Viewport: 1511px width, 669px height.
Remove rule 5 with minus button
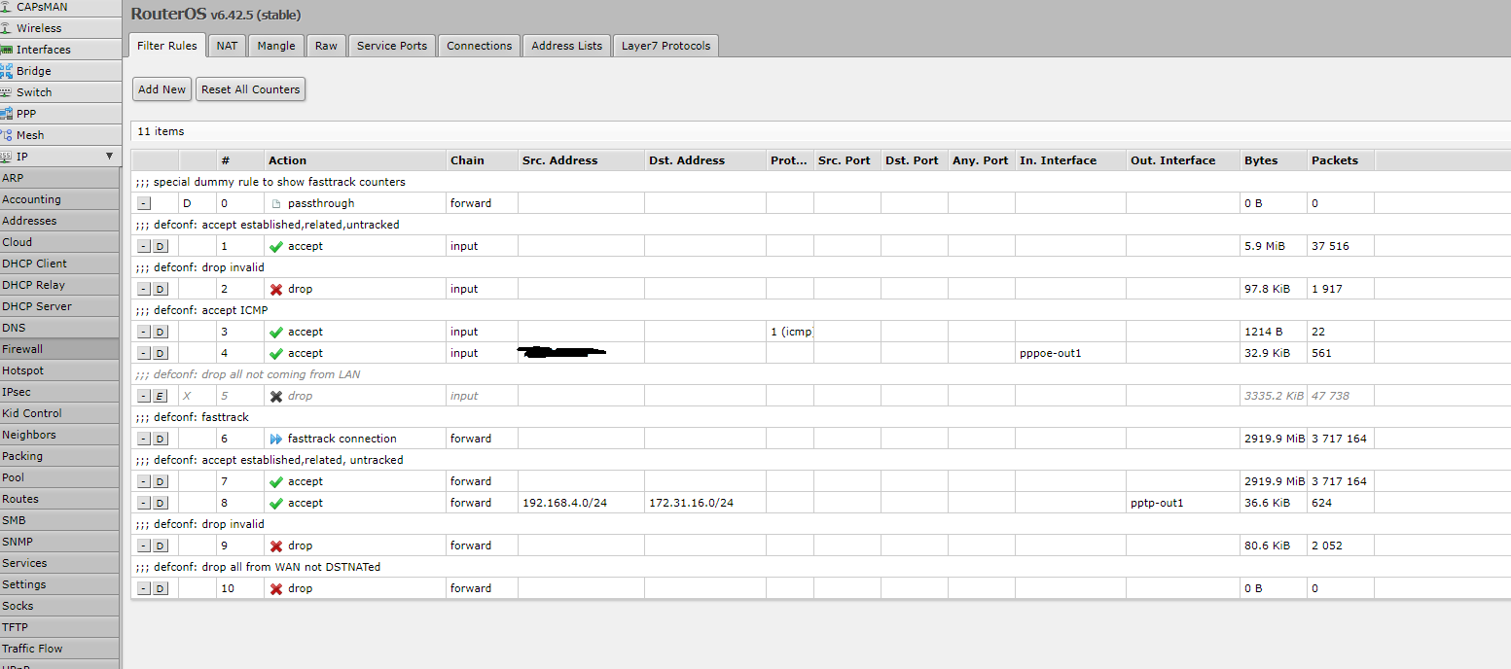(144, 397)
